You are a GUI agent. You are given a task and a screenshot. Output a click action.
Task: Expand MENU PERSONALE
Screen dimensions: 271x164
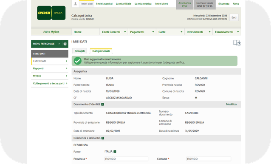click(46, 44)
